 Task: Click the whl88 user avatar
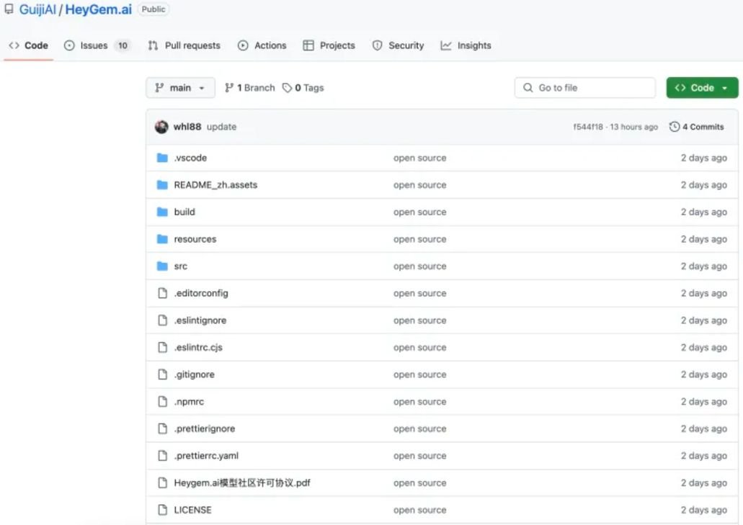click(x=161, y=127)
